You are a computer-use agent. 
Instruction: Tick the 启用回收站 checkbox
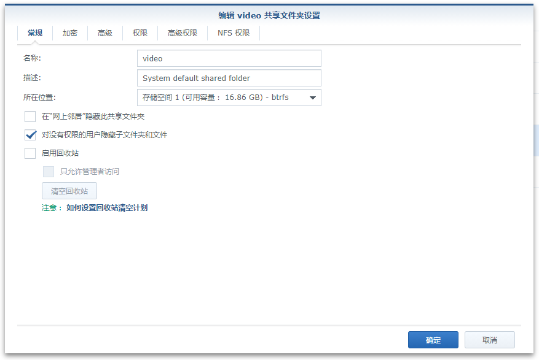click(30, 153)
